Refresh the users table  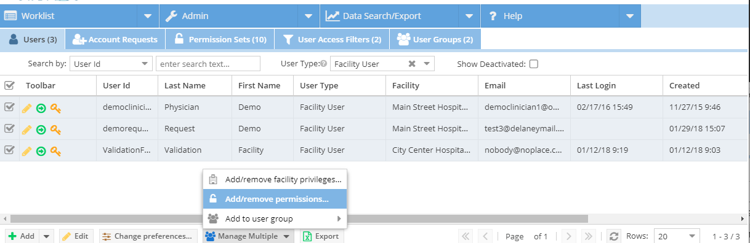(x=613, y=236)
